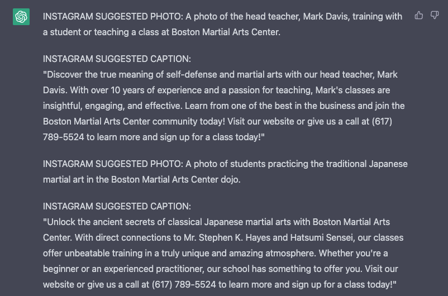Click the phrase "insightful, engaging, and effective"
Screen dimensions: 448x296
coord(112,106)
